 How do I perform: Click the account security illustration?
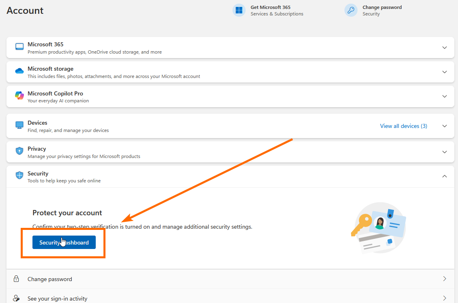click(378, 227)
